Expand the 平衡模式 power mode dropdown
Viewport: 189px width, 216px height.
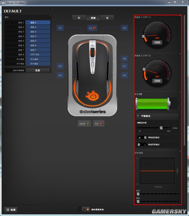tap(157, 116)
